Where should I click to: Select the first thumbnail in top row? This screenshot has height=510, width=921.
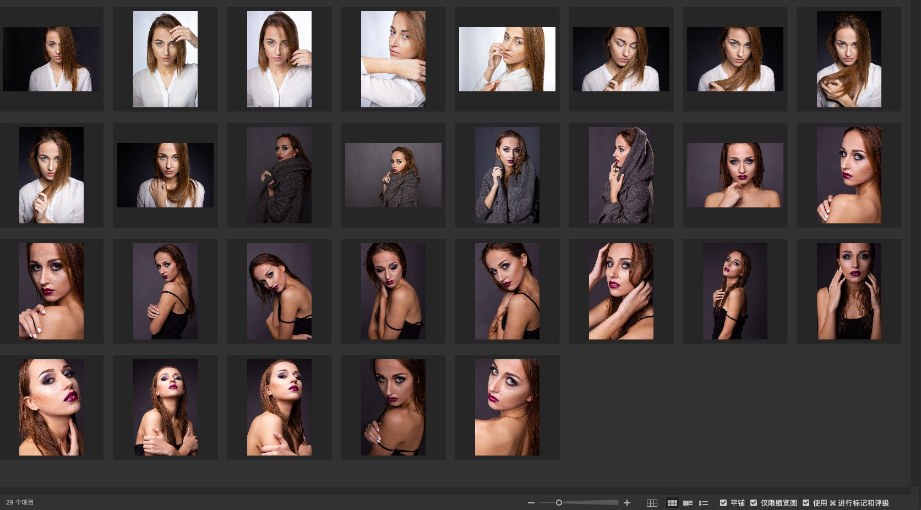(51, 59)
